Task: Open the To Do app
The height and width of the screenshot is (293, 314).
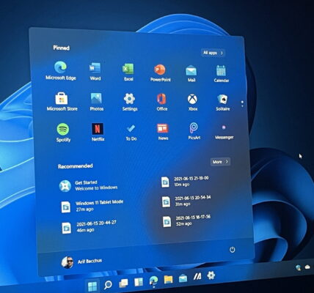Action: [x=131, y=133]
